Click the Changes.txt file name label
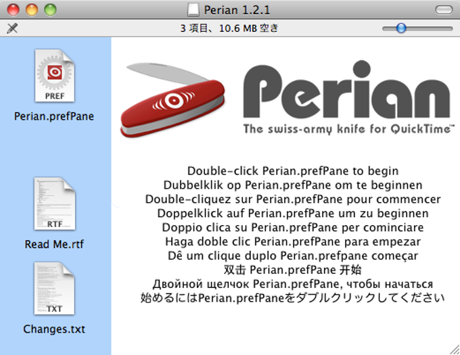The width and height of the screenshot is (460, 355). [54, 329]
